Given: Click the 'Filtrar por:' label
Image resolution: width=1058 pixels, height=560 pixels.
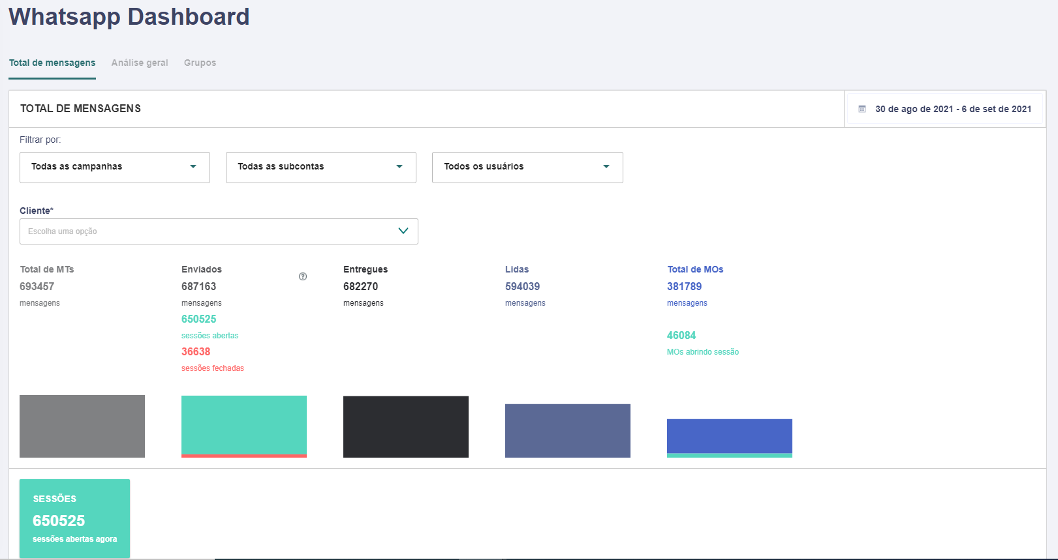Looking at the screenshot, I should coord(40,140).
